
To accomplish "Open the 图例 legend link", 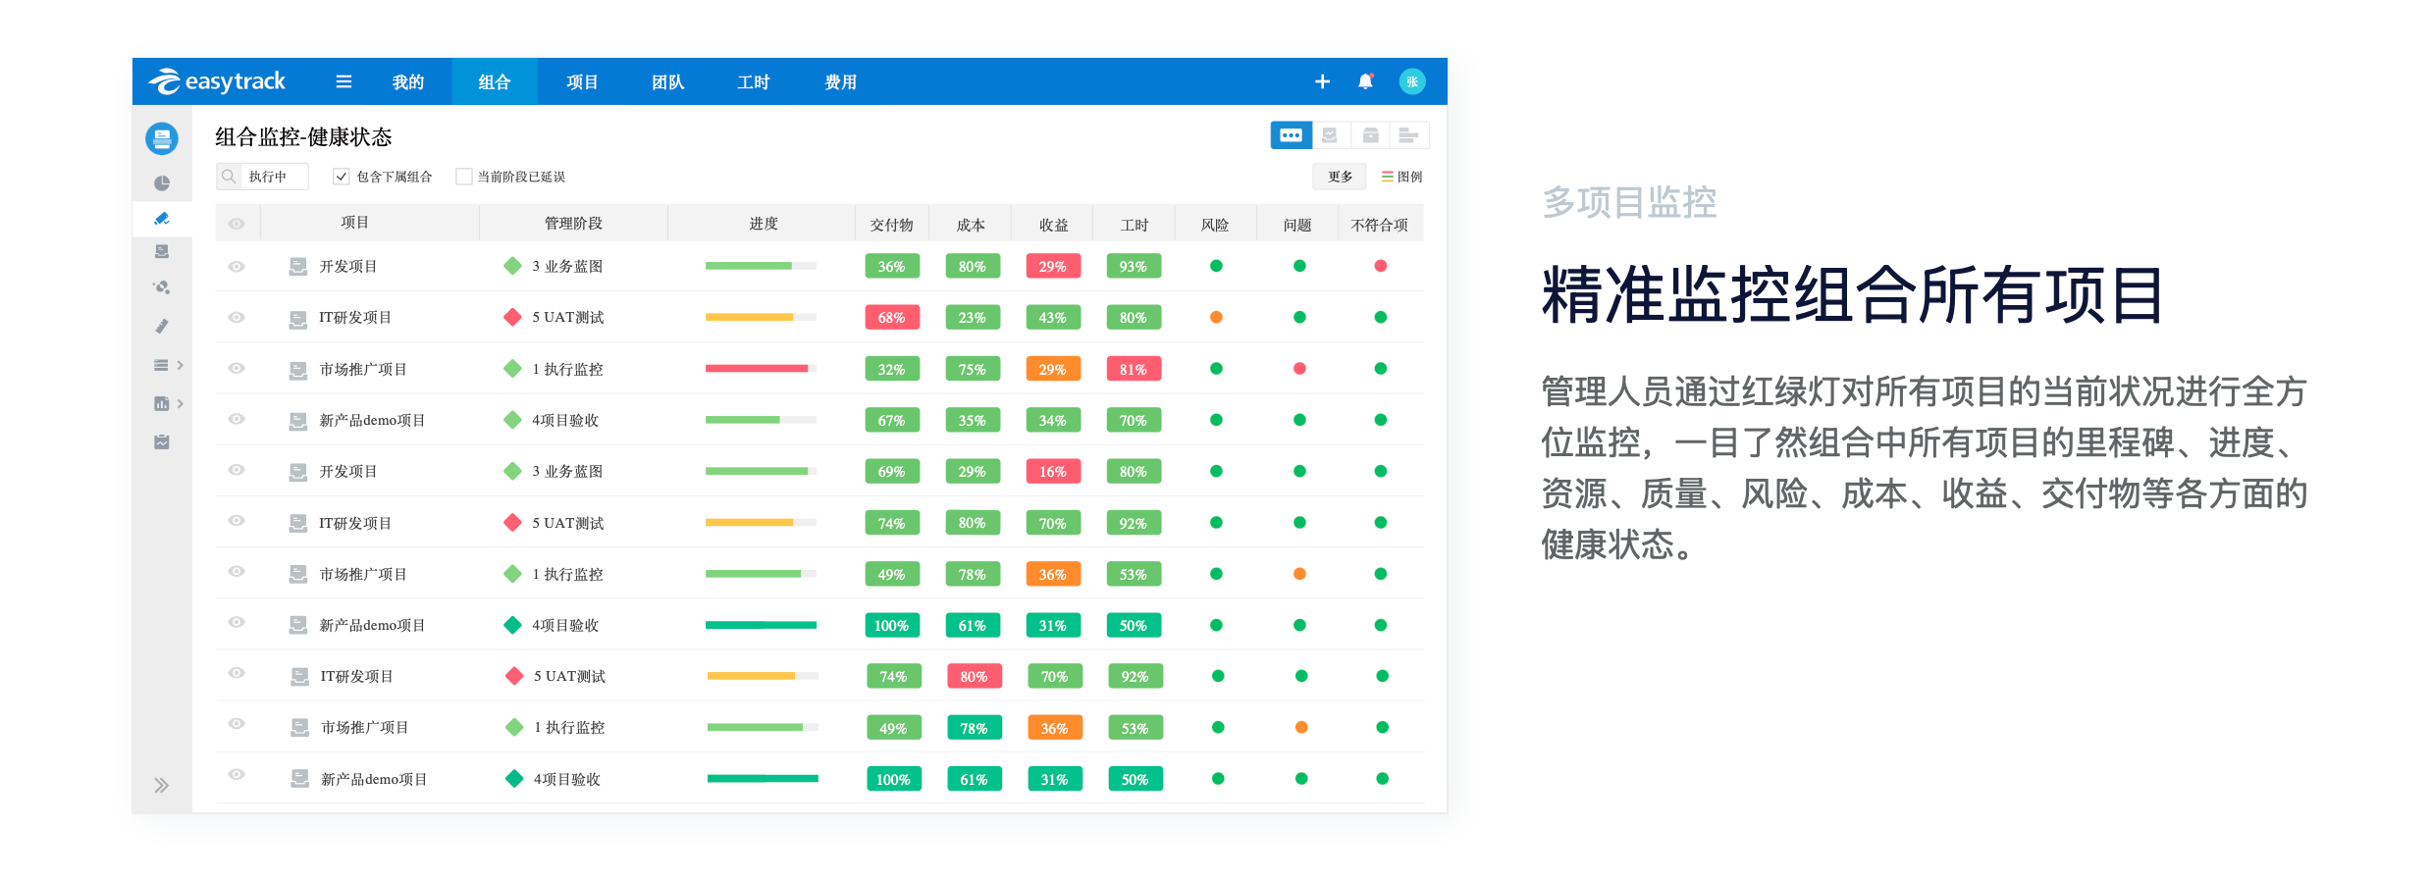I will click(1401, 177).
